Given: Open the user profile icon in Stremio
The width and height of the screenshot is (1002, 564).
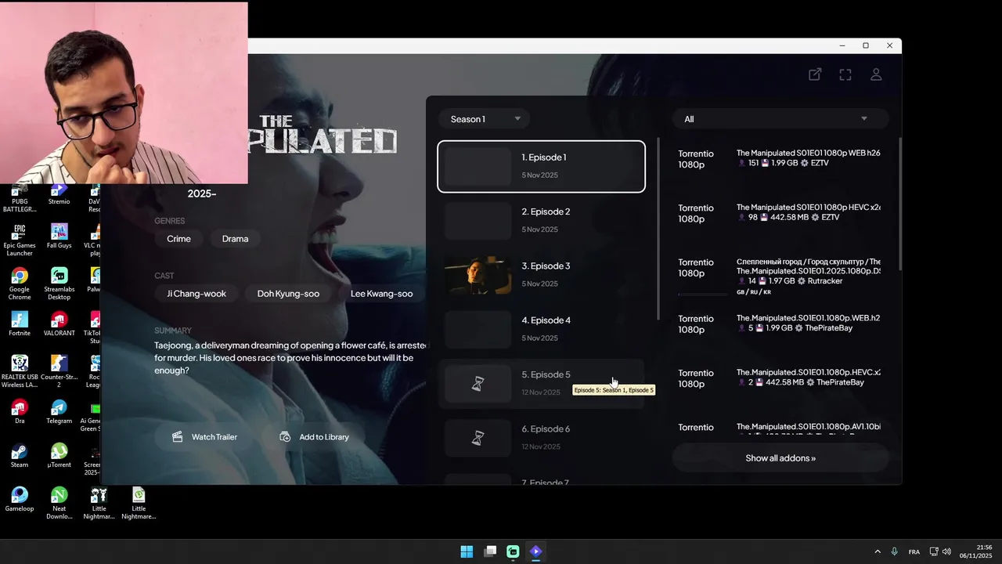Looking at the screenshot, I should [876, 74].
